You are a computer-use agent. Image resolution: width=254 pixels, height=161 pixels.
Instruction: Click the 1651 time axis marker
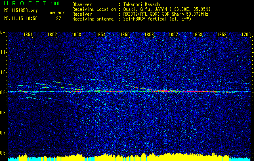28,35
